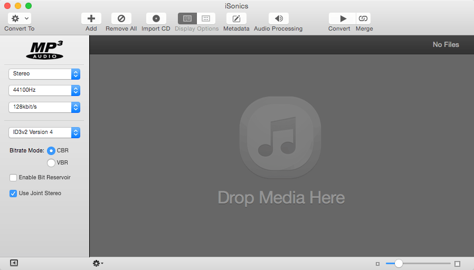The image size is (474, 270).
Task: Open the 44100Hz sample rate dropdown
Action: (44, 90)
